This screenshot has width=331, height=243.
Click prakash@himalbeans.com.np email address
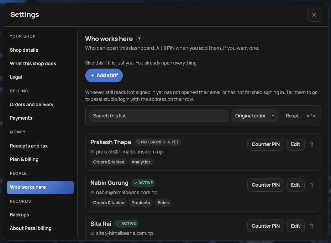point(129,152)
